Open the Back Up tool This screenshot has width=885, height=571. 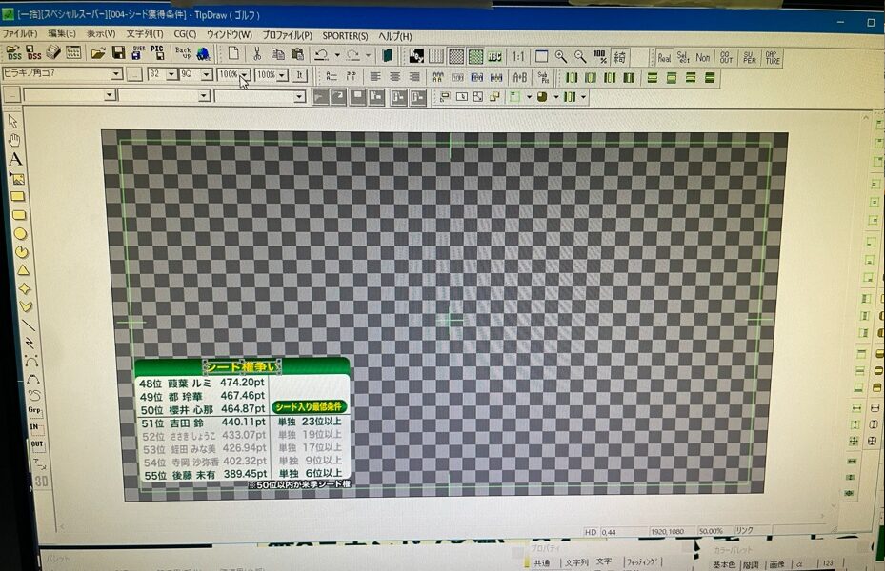click(x=183, y=54)
